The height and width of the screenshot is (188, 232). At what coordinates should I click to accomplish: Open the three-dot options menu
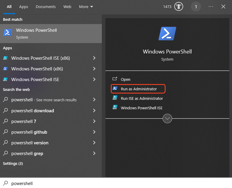211,7
